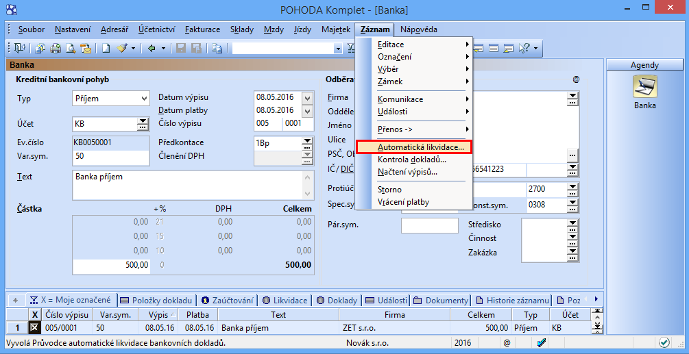Click the broom cleanup icon

[x=122, y=48]
